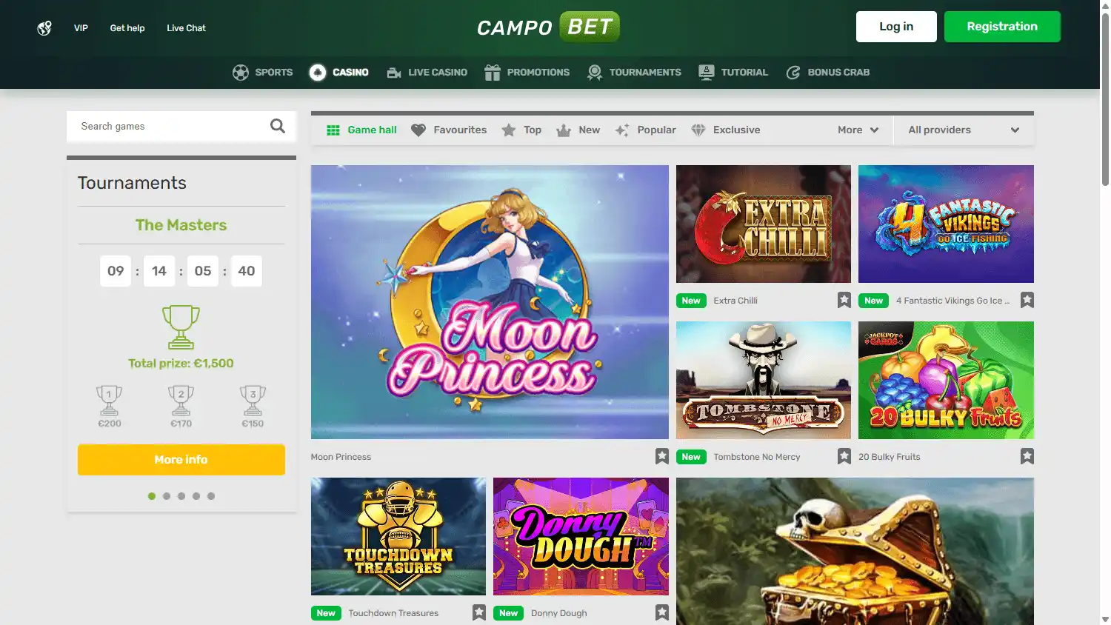Go to last tournament carousel dot
The image size is (1111, 625).
211,496
